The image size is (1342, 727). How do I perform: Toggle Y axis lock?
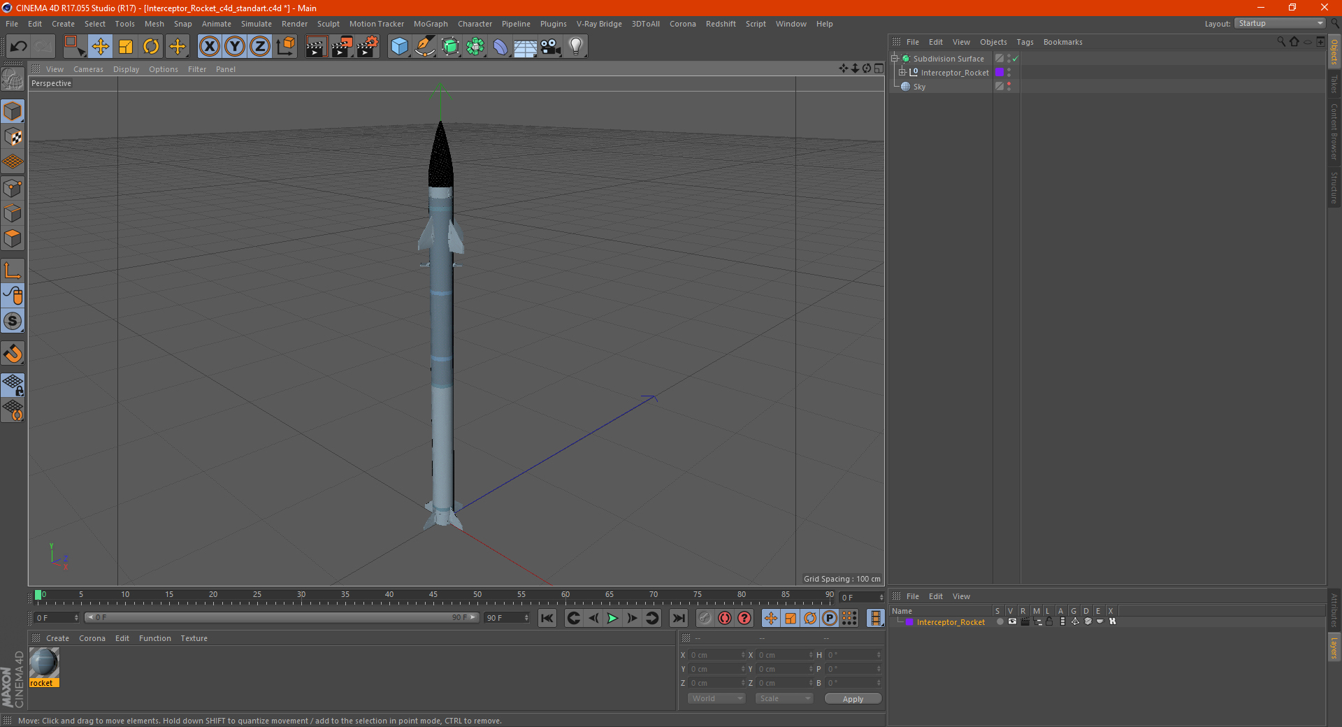pyautogui.click(x=235, y=47)
